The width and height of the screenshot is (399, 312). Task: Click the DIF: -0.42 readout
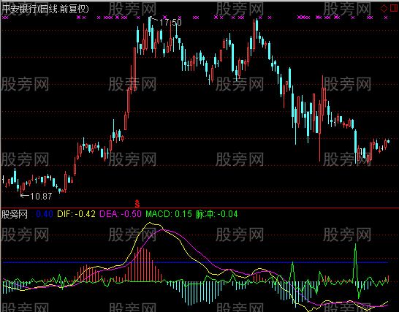76,214
